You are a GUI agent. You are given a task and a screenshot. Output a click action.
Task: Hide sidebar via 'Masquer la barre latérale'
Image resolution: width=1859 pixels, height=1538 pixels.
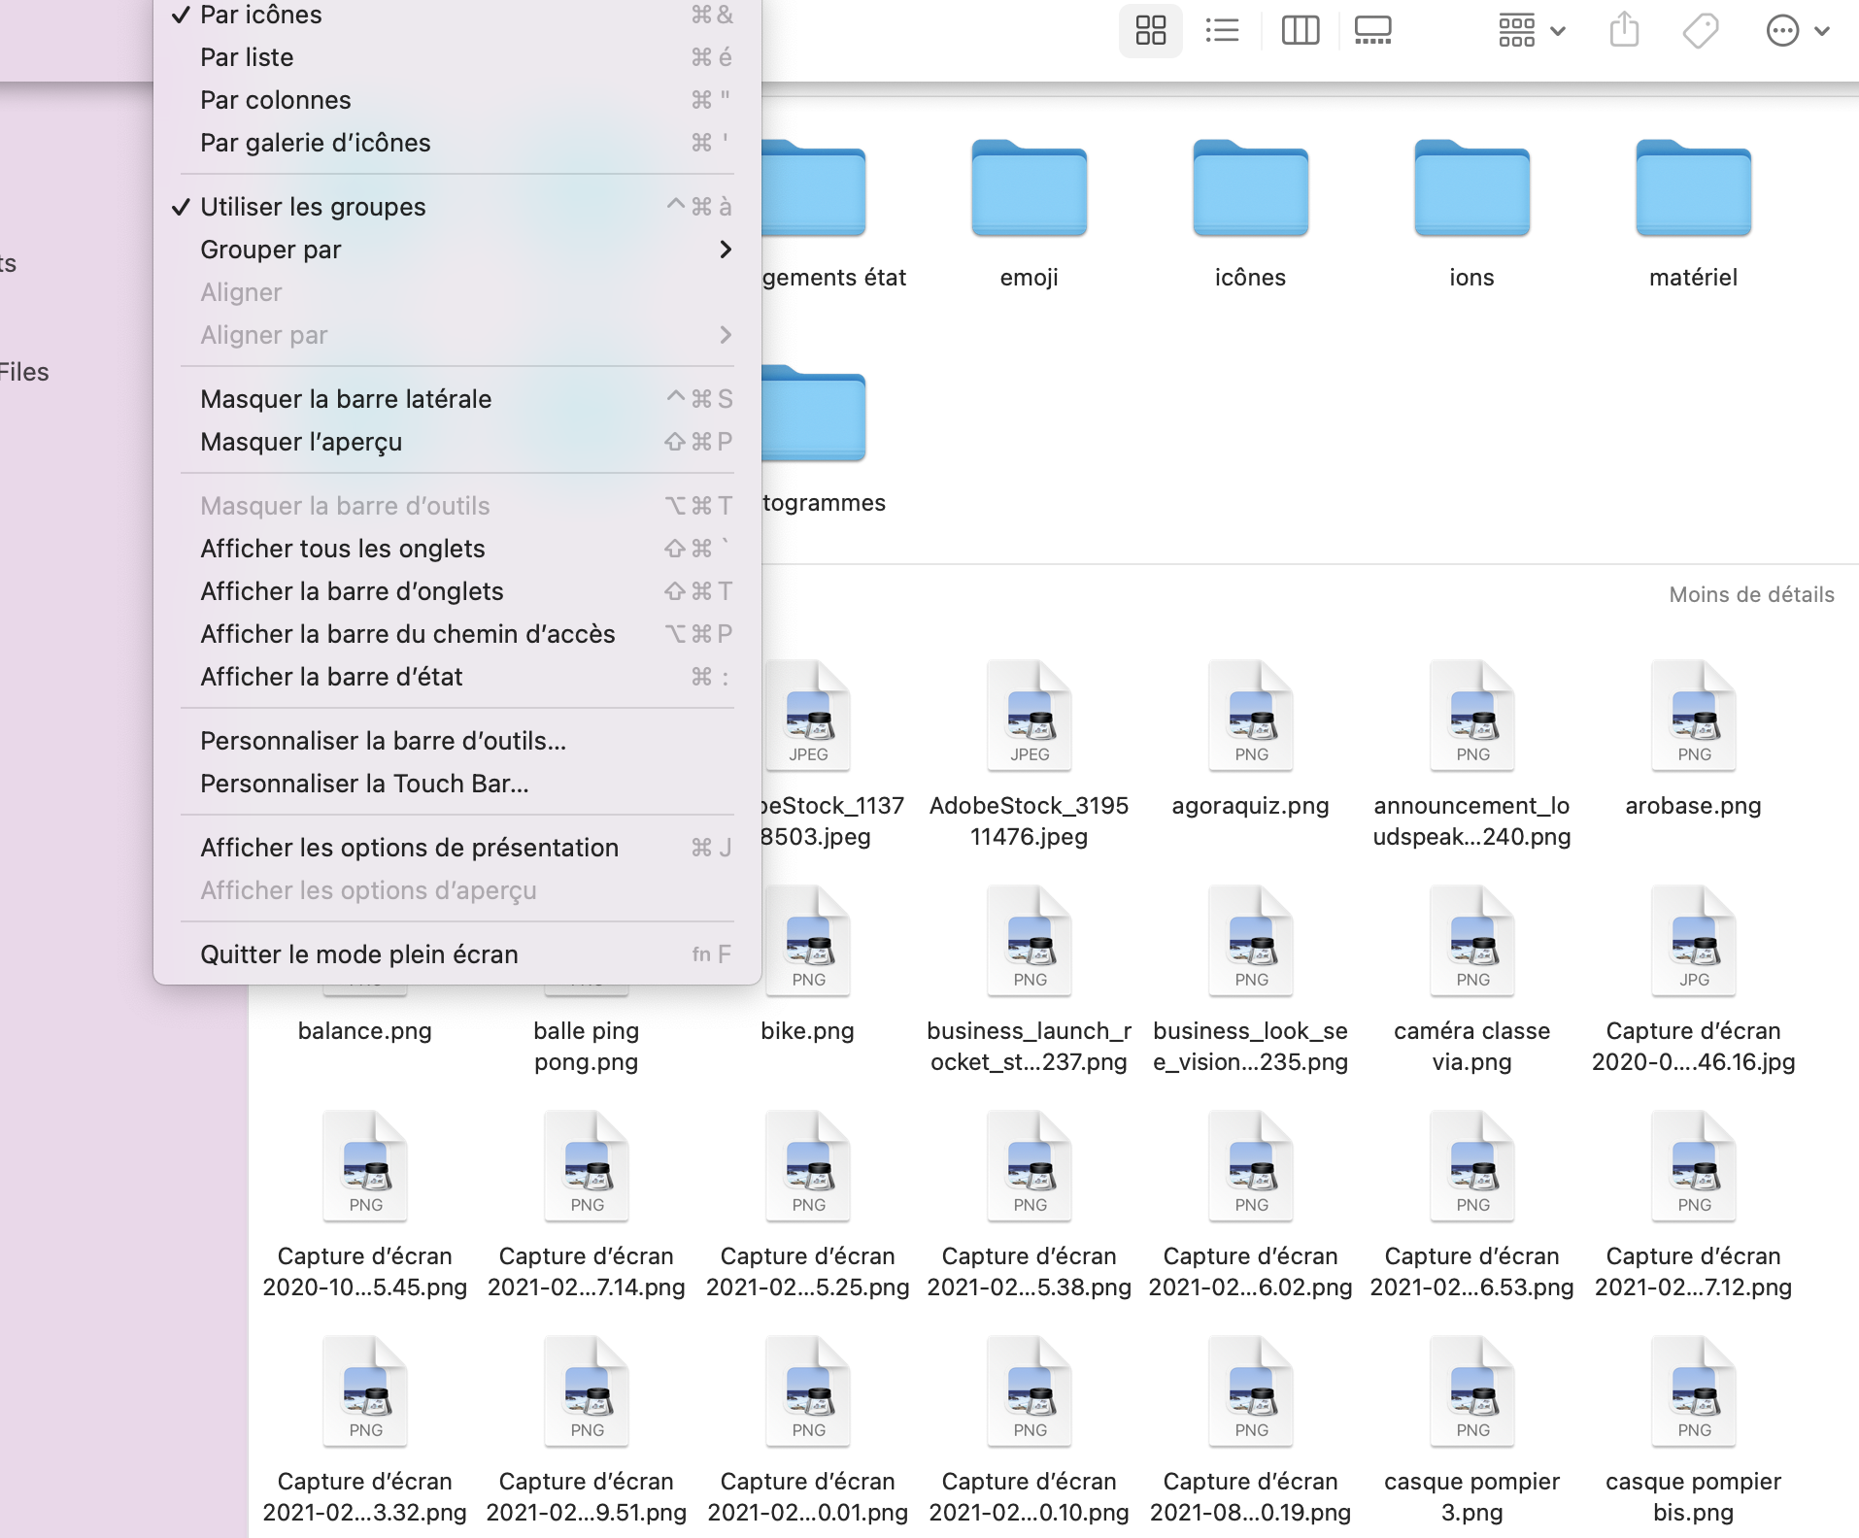coord(457,399)
